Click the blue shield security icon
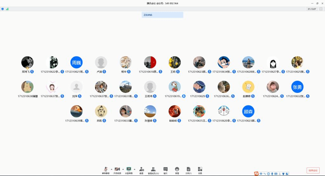The width and height of the screenshot is (325, 176). (x=3, y=9)
